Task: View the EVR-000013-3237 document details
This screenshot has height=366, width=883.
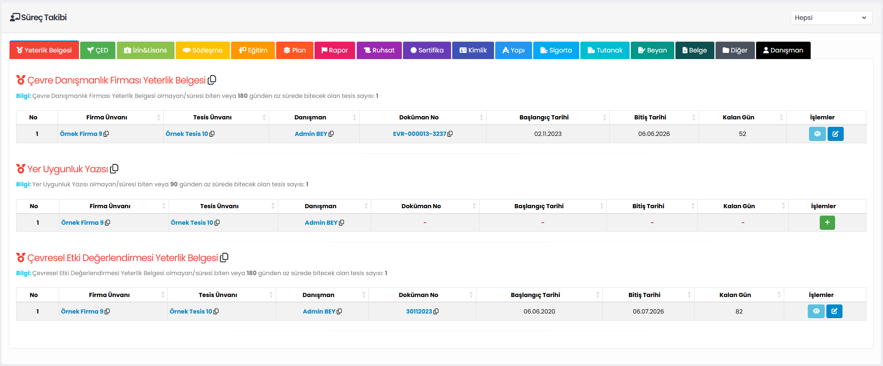Action: pyautogui.click(x=817, y=134)
